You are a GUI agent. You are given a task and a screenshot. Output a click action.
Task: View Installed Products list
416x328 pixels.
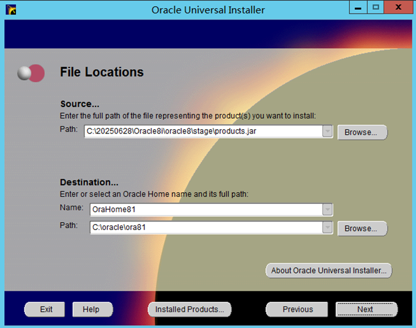pyautogui.click(x=190, y=310)
